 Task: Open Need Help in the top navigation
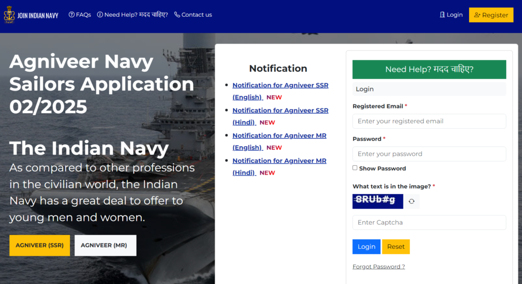point(133,15)
